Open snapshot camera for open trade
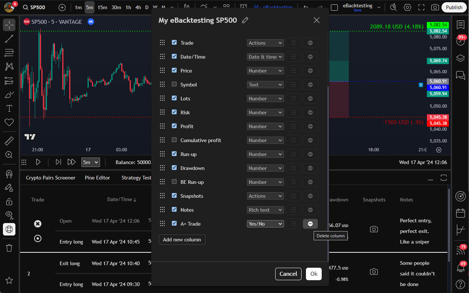The width and height of the screenshot is (469, 293). click(x=374, y=229)
